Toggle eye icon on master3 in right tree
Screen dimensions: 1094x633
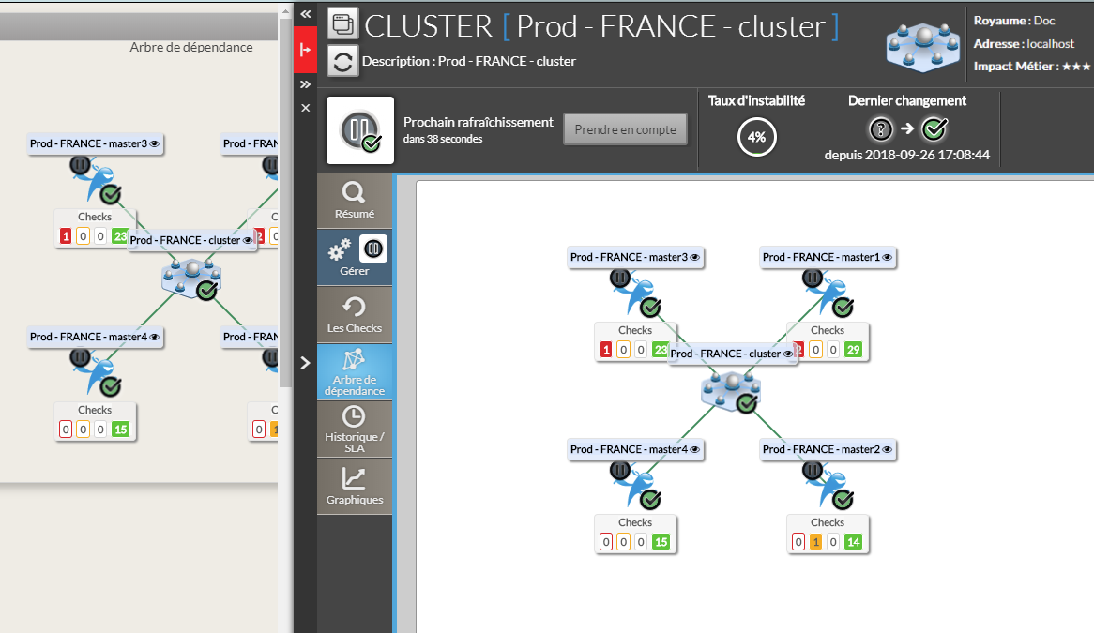[696, 257]
